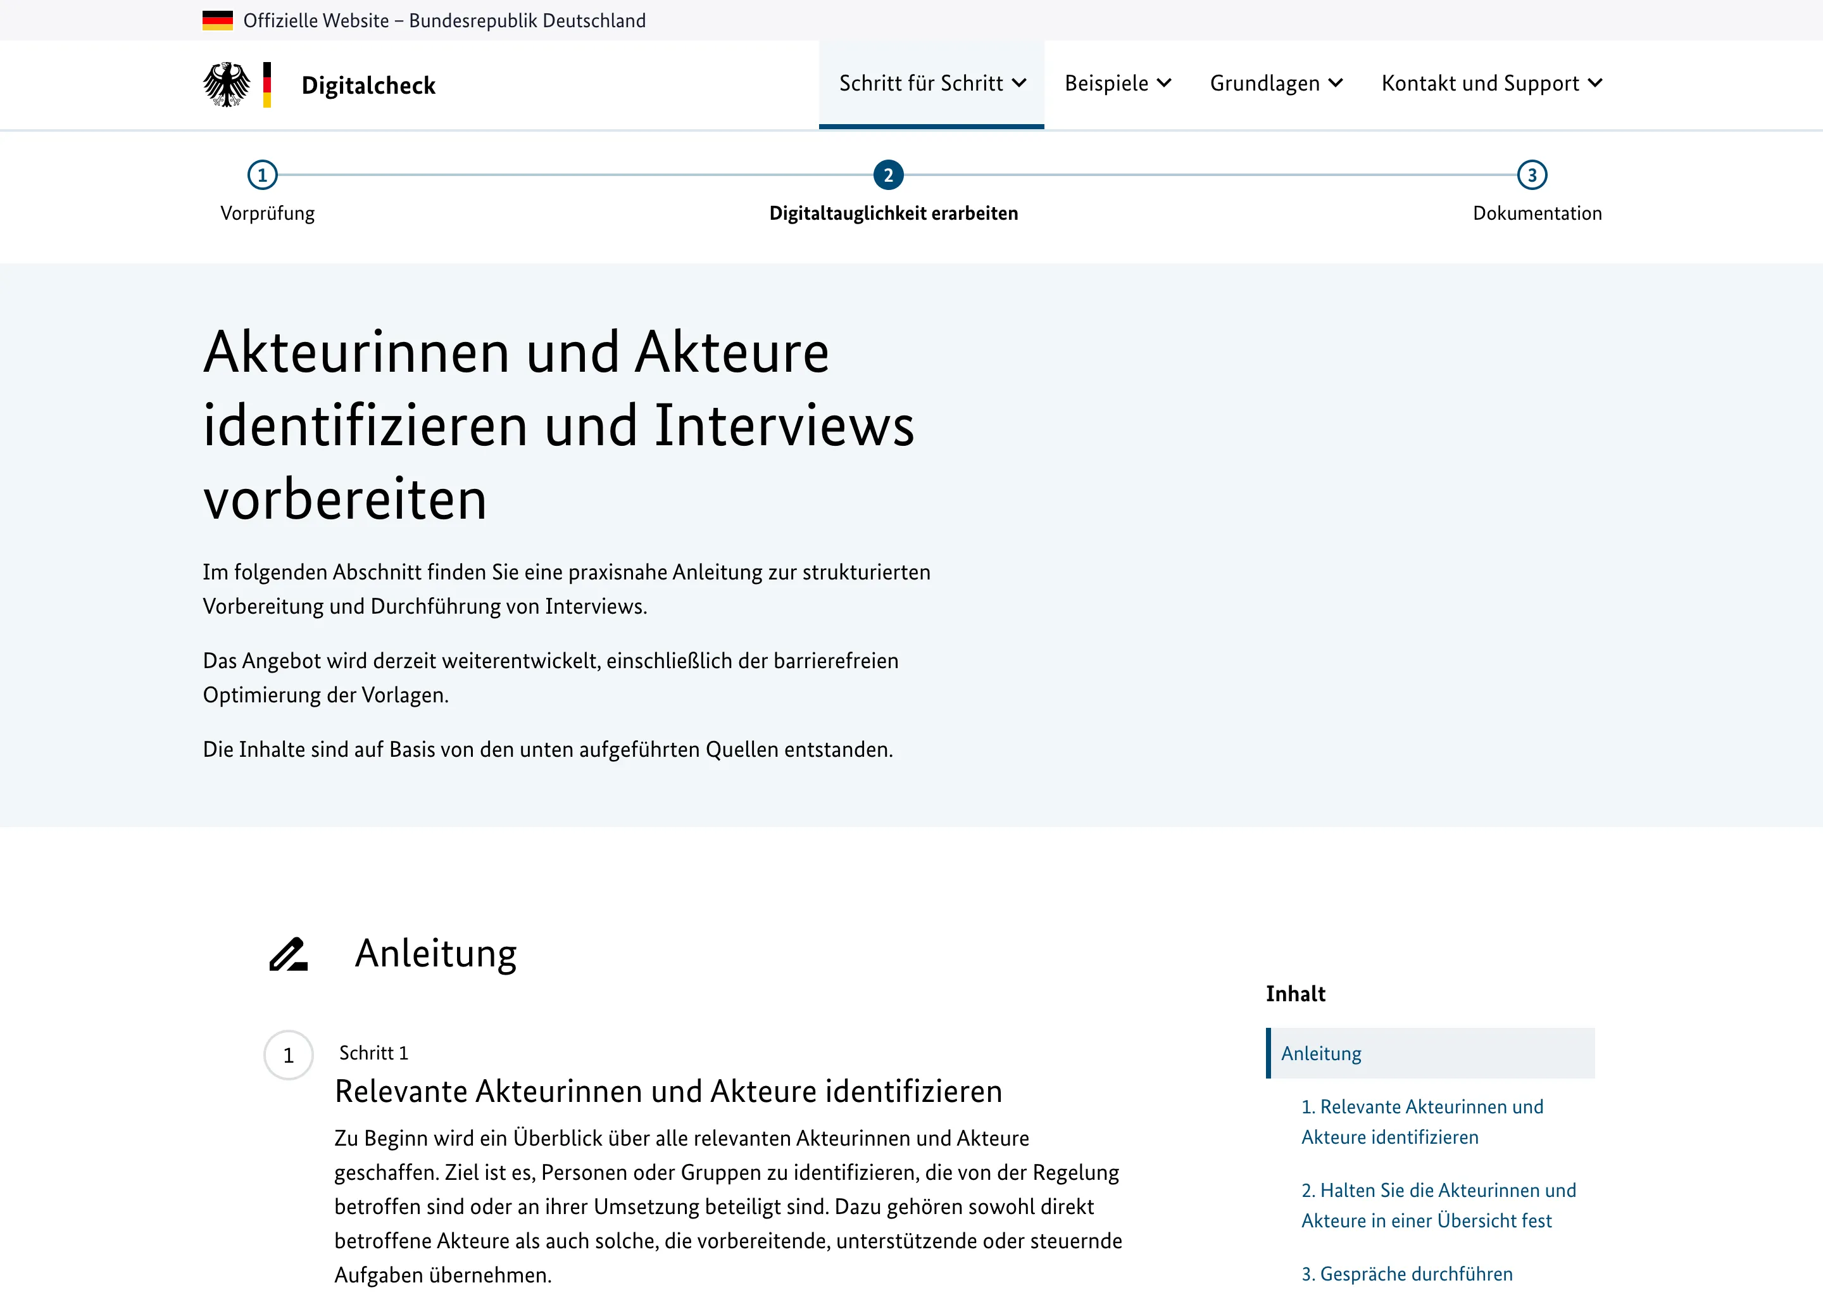Viewport: 1823px width, 1297px height.
Task: Expand the Beispiele menu
Action: pos(1117,84)
